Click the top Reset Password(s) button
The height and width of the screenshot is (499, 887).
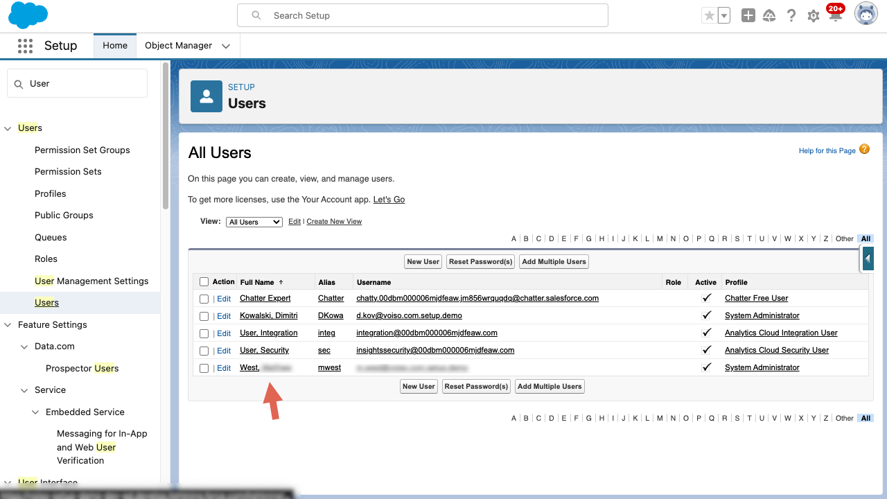480,262
